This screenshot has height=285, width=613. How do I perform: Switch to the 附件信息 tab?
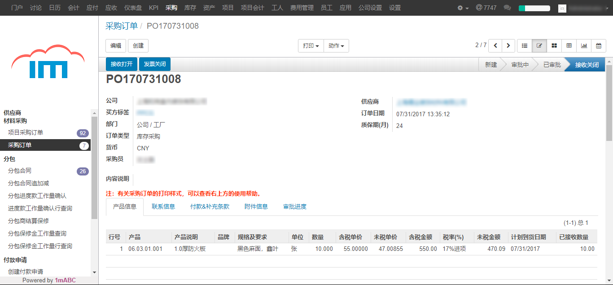coord(256,207)
